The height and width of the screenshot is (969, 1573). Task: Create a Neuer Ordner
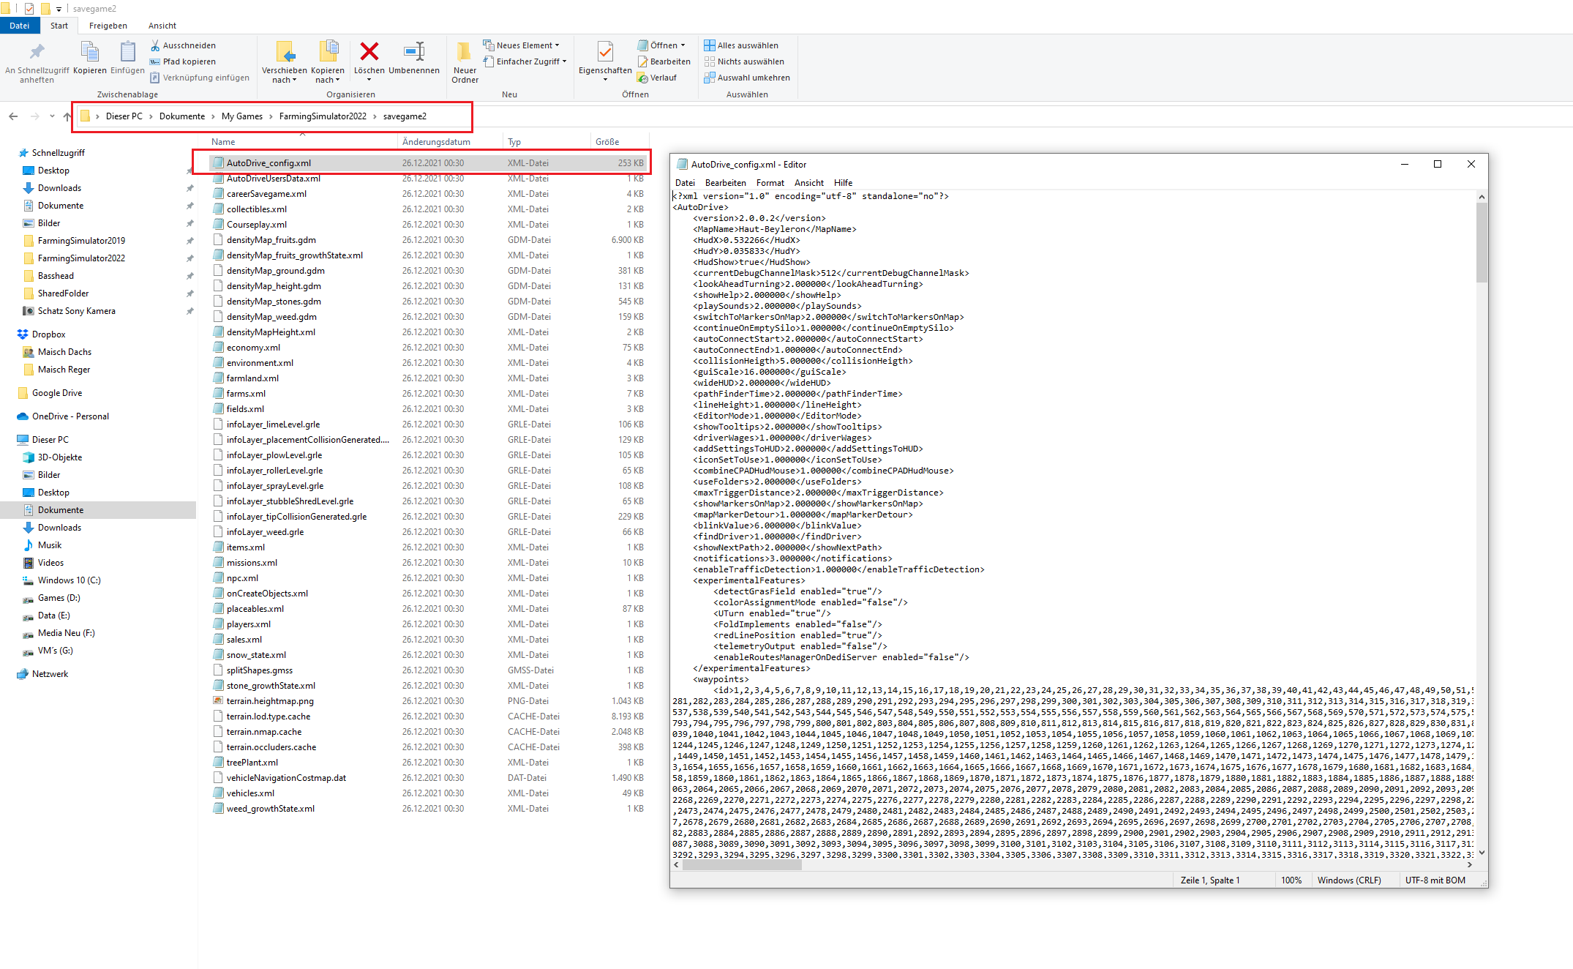(x=465, y=62)
